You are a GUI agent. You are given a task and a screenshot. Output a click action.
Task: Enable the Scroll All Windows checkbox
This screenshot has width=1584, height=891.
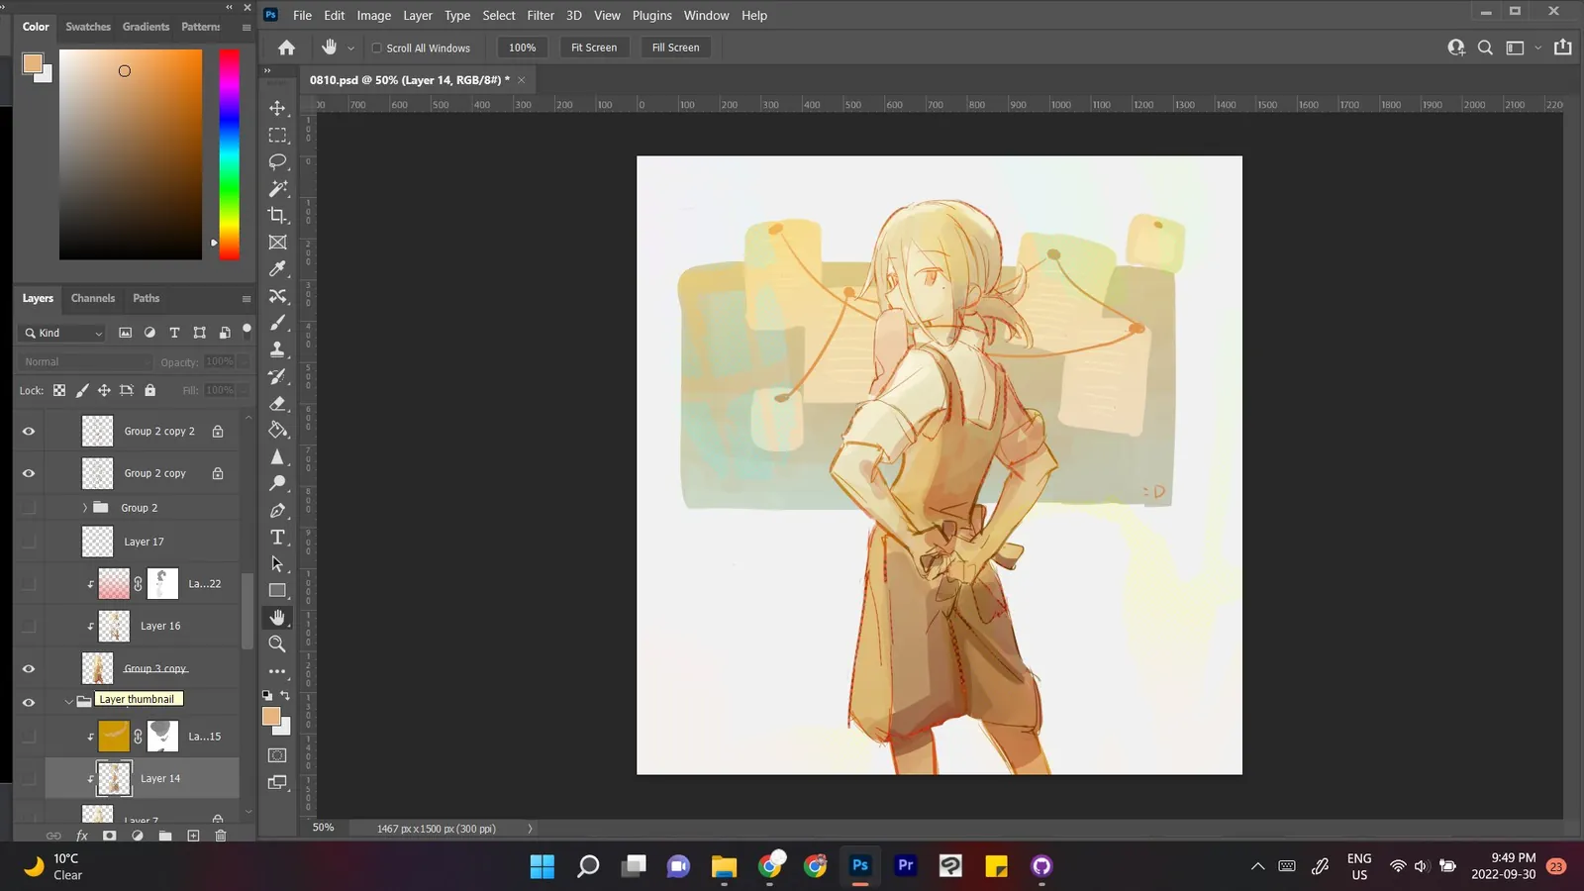pos(376,48)
